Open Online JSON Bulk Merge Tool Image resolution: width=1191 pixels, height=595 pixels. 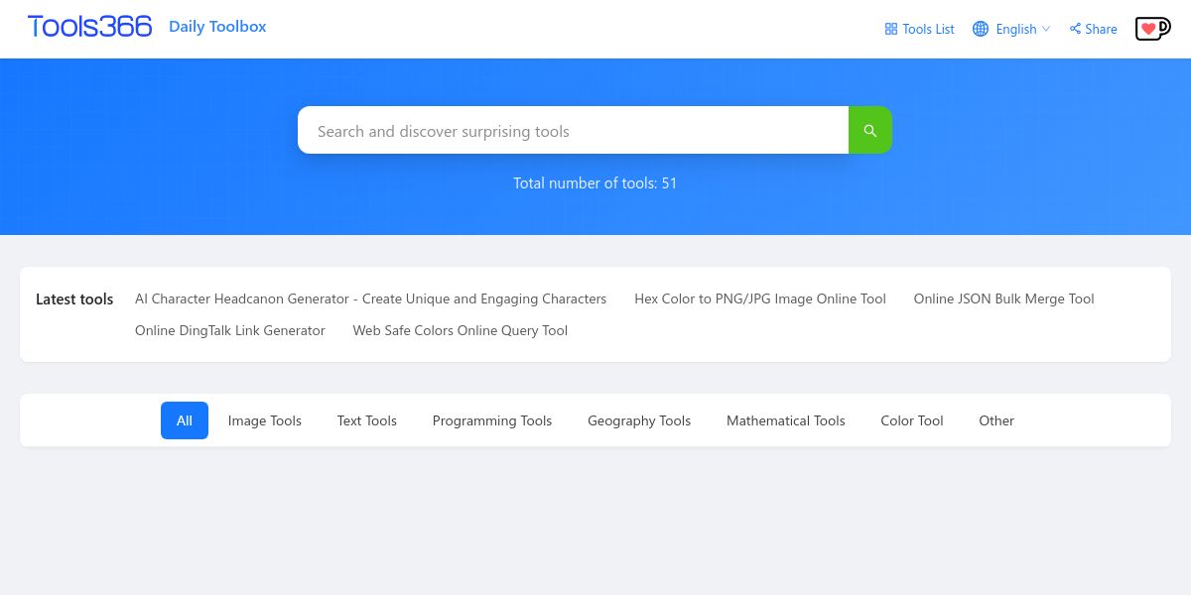pyautogui.click(x=1004, y=298)
